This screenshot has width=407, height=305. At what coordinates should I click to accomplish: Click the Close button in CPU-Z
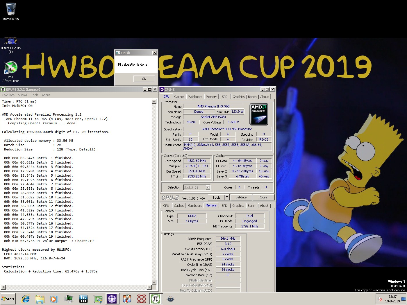point(263,197)
